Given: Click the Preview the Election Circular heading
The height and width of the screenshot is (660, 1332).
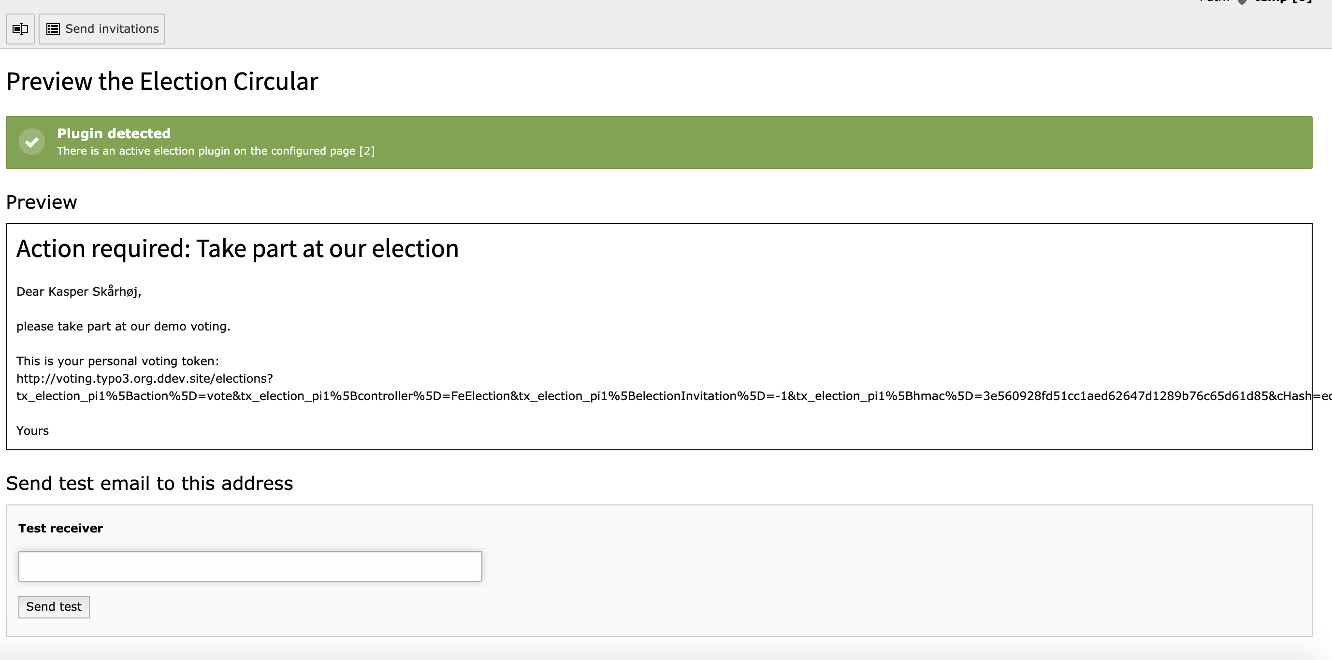Looking at the screenshot, I should [x=162, y=82].
